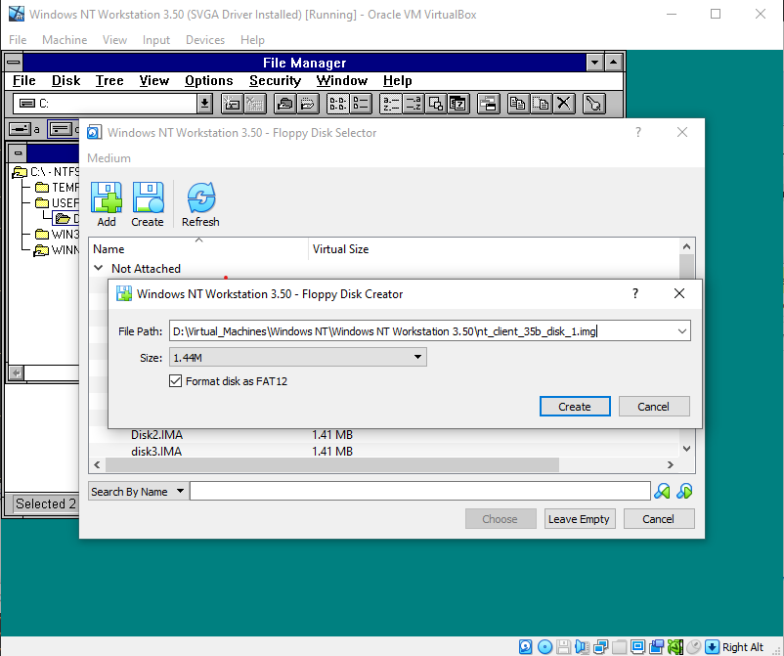Open the Search By Name dropdown
Image resolution: width=784 pixels, height=656 pixels.
(138, 492)
